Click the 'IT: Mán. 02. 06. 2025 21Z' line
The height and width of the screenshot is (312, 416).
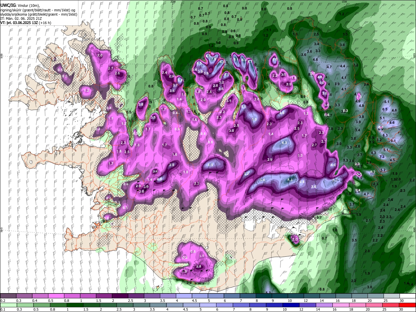[21, 19]
